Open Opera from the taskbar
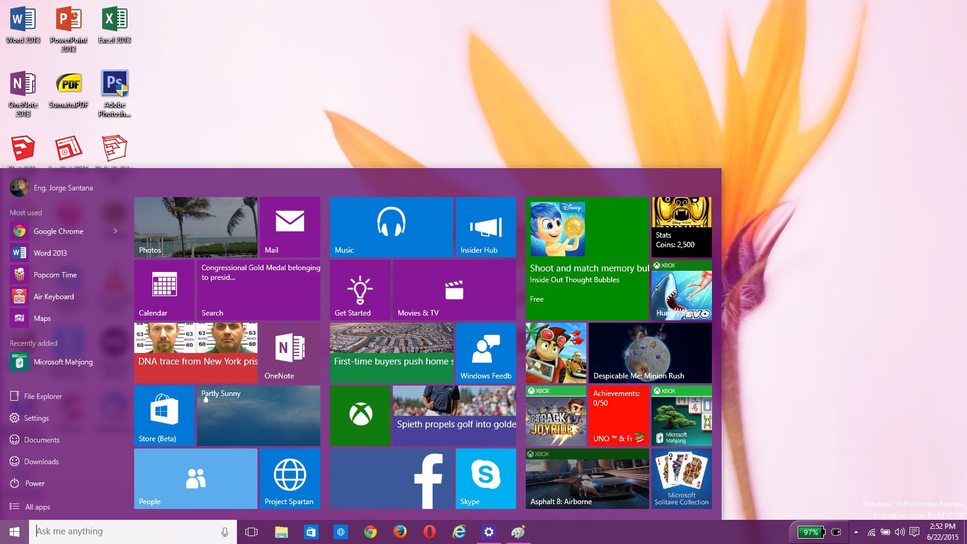This screenshot has width=967, height=544. 430,532
